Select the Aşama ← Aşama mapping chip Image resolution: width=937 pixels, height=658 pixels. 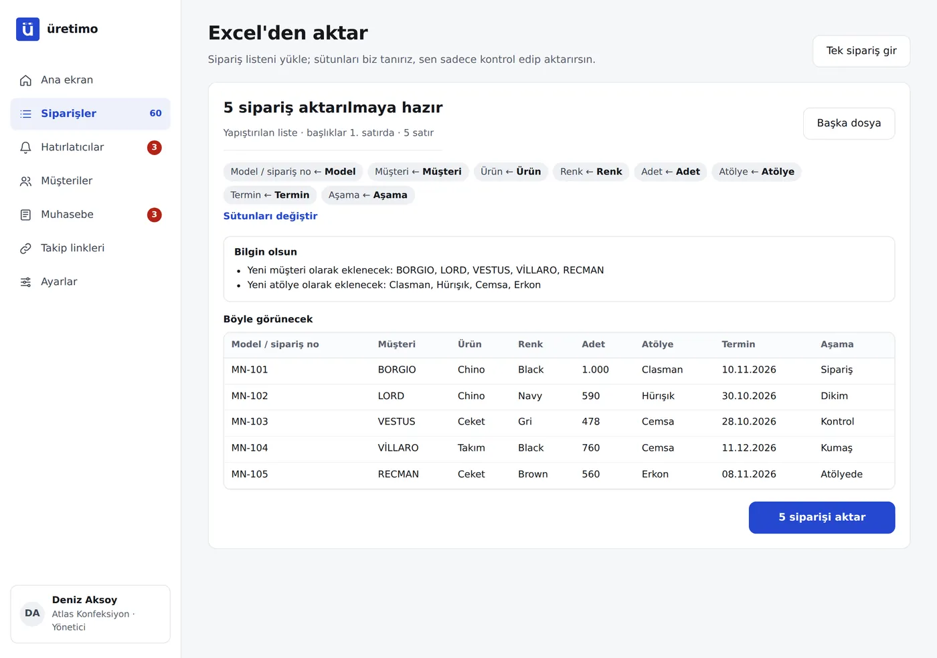pyautogui.click(x=368, y=195)
